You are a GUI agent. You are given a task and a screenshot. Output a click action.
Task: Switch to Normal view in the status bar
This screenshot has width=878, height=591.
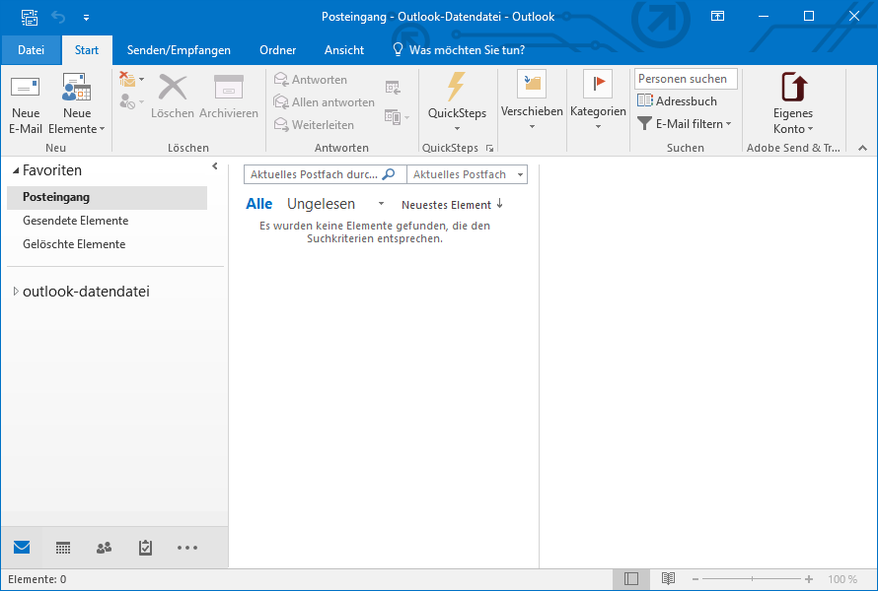pyautogui.click(x=631, y=579)
